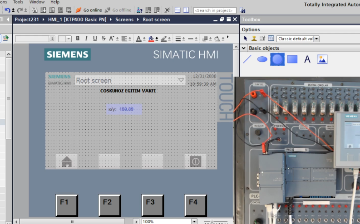Click the Start simulation icon
This screenshot has width=360, height=224.
point(60,10)
